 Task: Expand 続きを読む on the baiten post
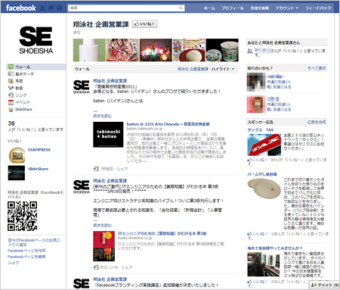(x=102, y=116)
